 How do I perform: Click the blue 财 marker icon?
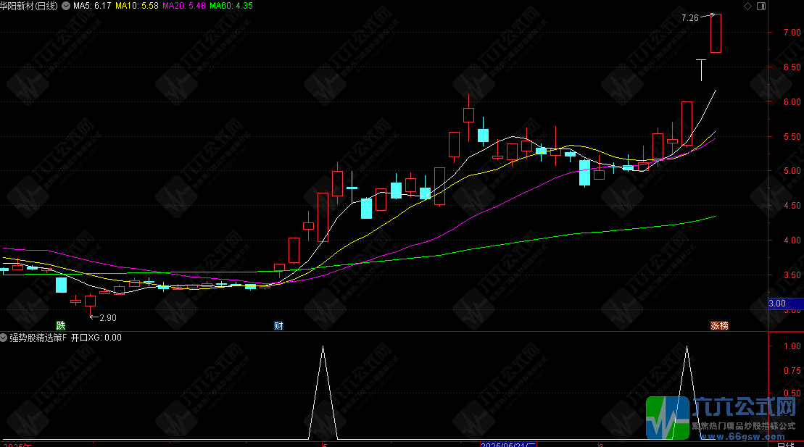click(x=278, y=325)
